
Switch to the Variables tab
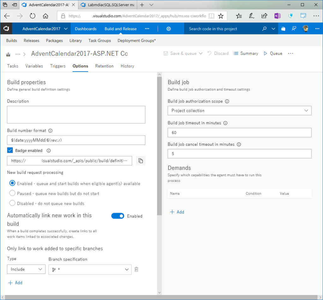[34, 66]
